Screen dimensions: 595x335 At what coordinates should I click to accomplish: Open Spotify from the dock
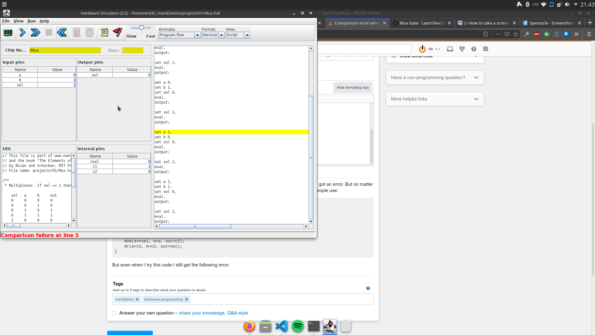[x=297, y=326]
